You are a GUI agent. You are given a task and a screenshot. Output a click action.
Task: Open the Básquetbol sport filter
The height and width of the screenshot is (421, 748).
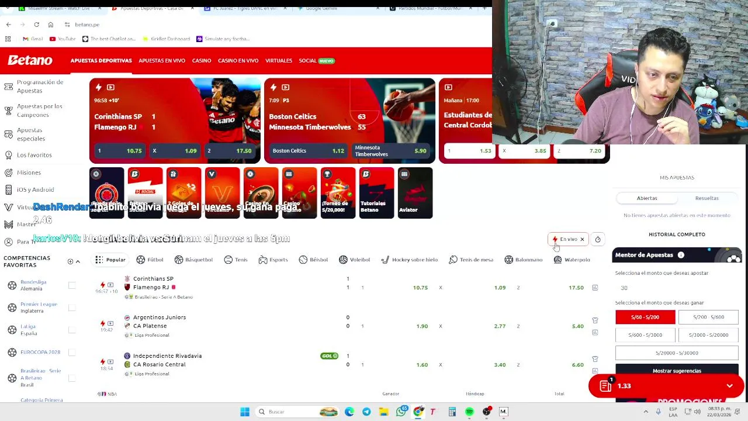click(x=193, y=260)
